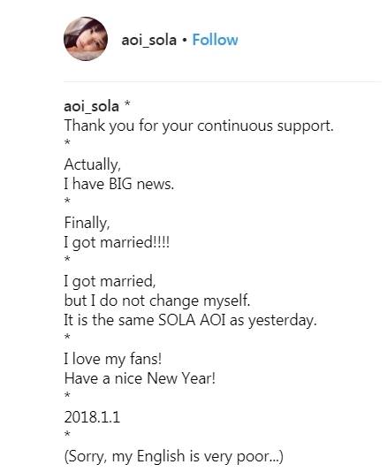
Task: Click the bold aoi_sola name in caption
Action: 92,107
